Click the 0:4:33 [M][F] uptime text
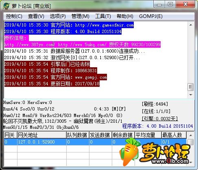Viewport: 198px width, 170px height. coord(110,109)
